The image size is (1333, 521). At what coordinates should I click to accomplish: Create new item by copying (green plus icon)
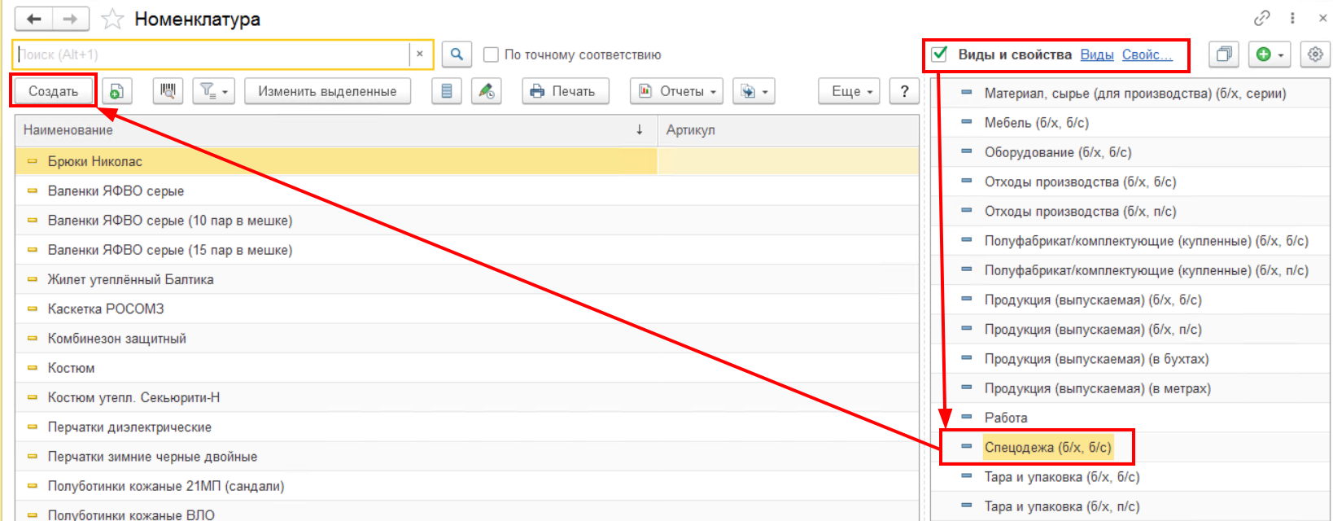(x=116, y=91)
